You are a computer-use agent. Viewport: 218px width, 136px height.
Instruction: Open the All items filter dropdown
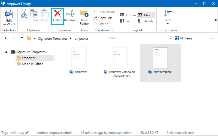tap(194, 38)
